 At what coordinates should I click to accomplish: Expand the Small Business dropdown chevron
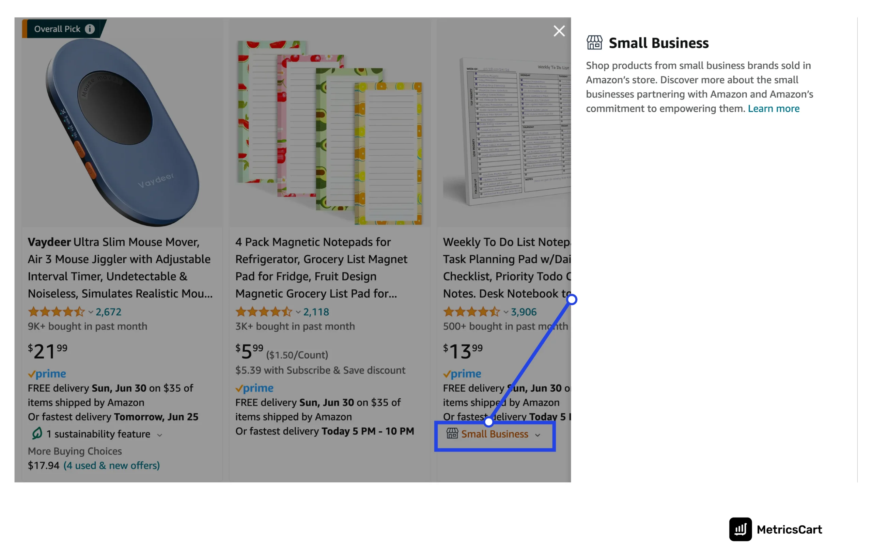point(539,434)
